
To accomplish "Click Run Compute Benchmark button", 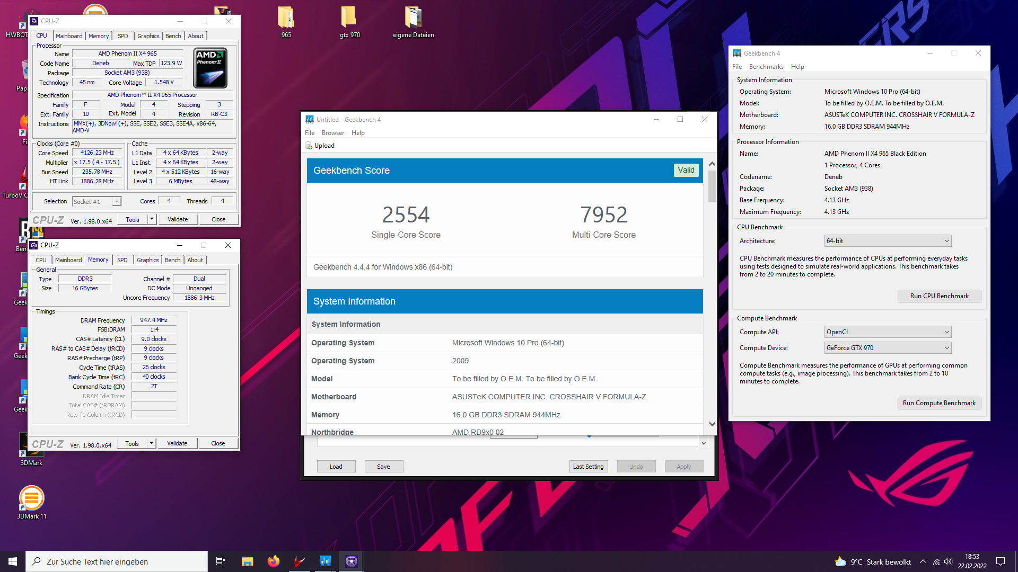I will pos(939,403).
